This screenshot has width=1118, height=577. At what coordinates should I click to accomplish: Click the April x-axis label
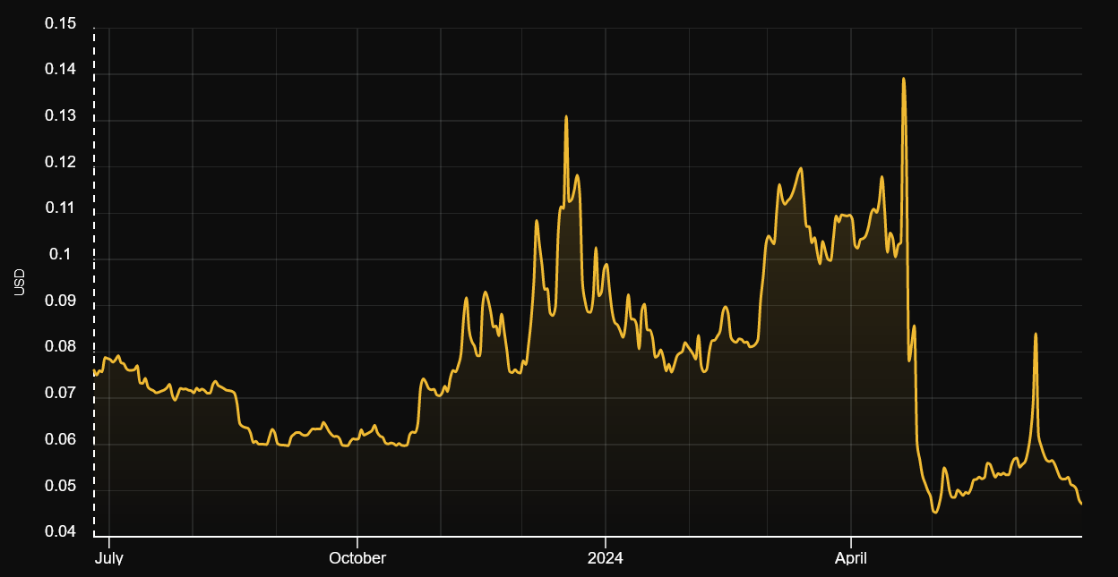coord(850,558)
